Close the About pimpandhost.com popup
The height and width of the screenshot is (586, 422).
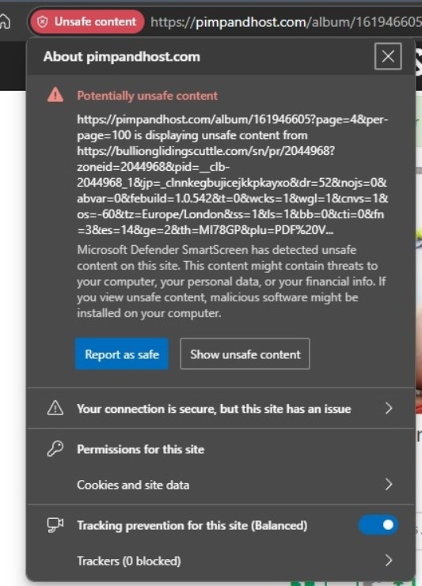(388, 56)
